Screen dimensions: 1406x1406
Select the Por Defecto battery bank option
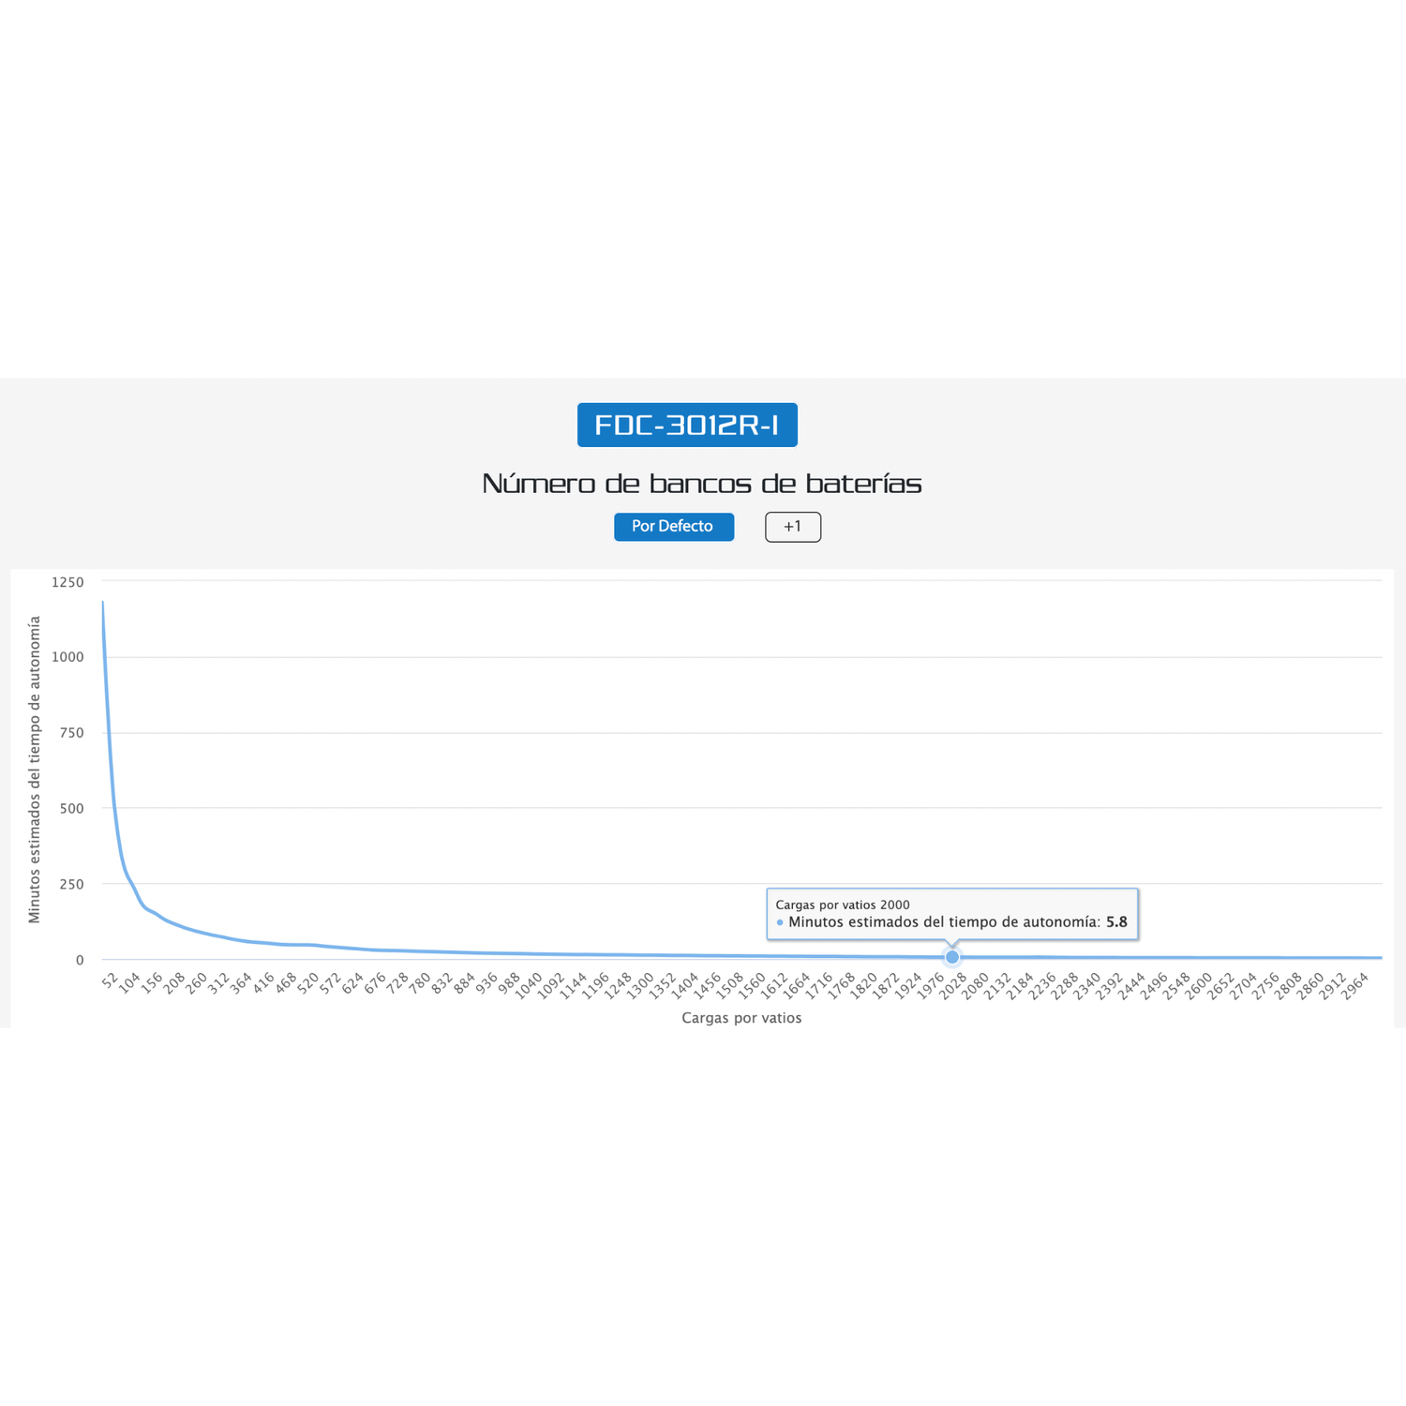pos(674,527)
